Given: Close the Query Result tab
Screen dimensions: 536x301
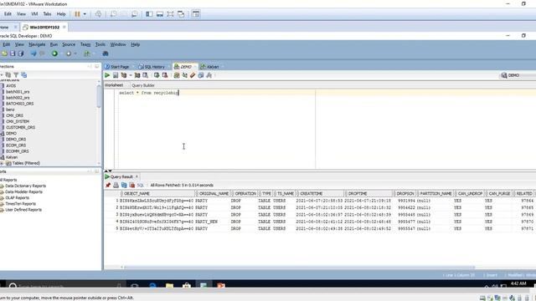Looking at the screenshot, I should point(137,176).
